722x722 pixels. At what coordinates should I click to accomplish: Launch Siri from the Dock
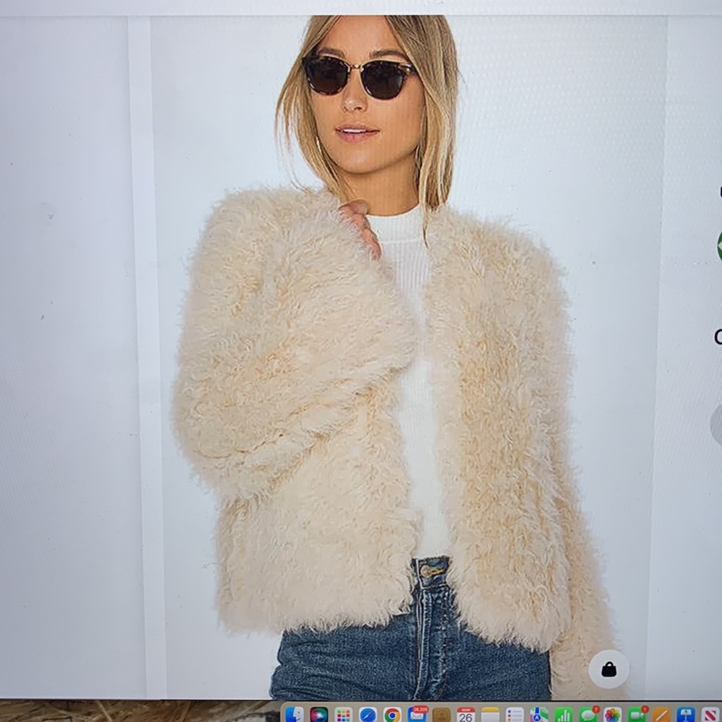tap(319, 714)
